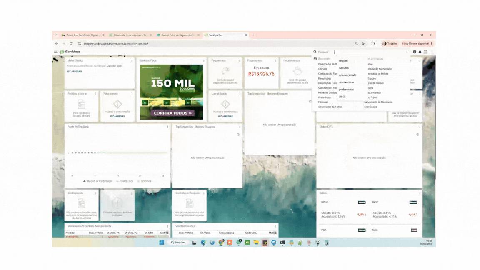The width and height of the screenshot is (480, 270).
Task: Click the Sankhya logo in header
Action: click(x=70, y=52)
